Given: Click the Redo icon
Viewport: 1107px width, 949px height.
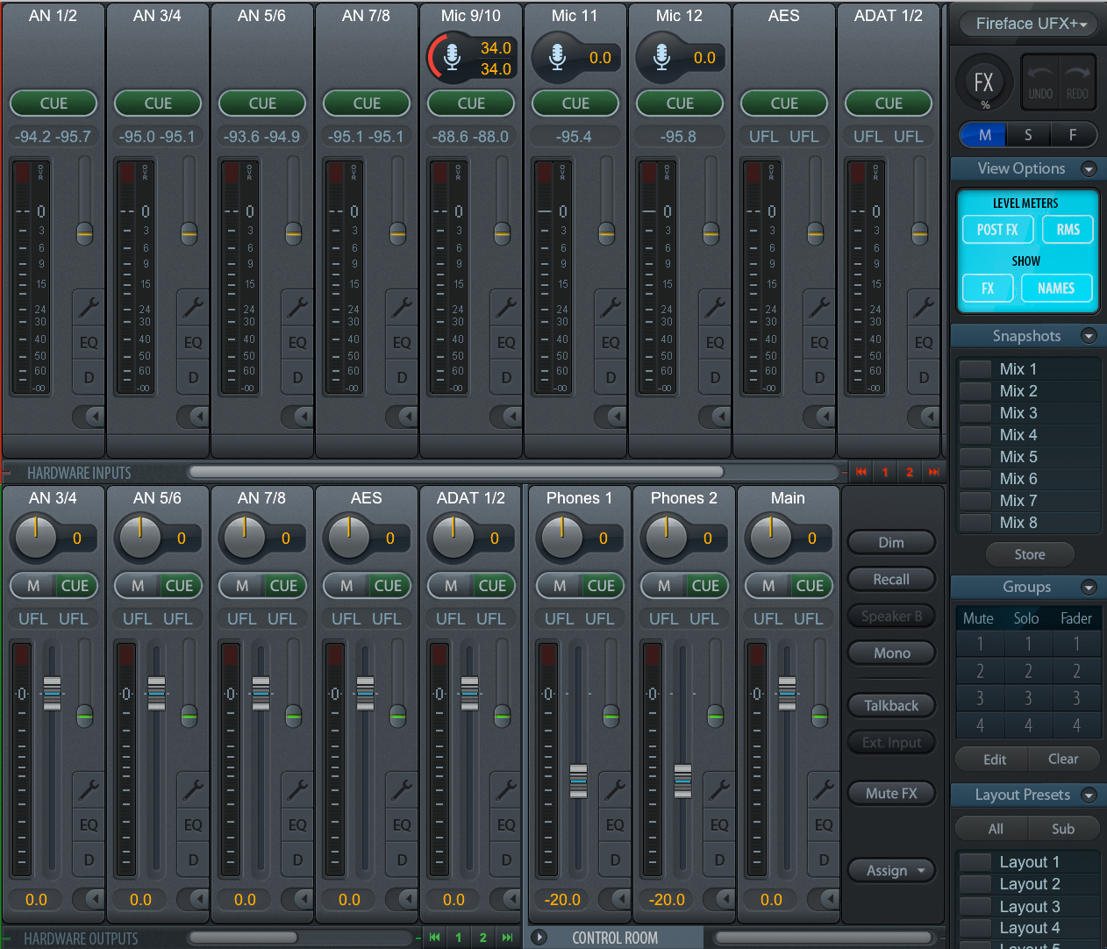Looking at the screenshot, I should [1078, 82].
